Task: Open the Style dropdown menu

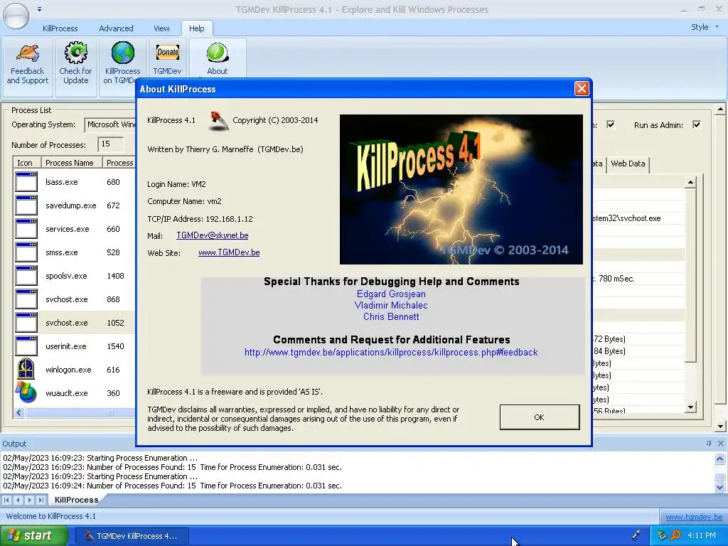Action: [x=705, y=27]
